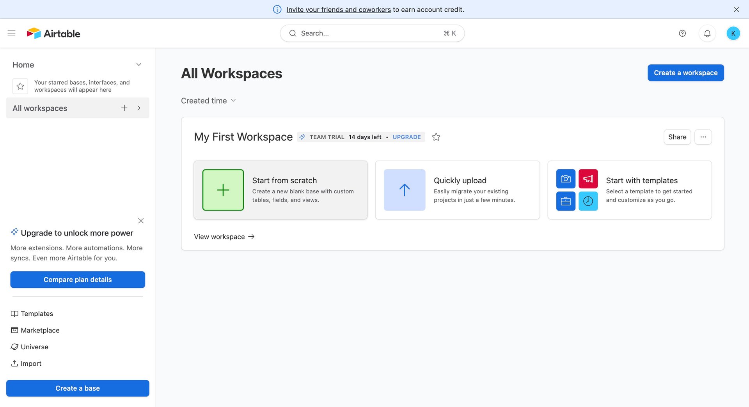Click the red megaphone template icon
The height and width of the screenshot is (407, 749).
588,179
